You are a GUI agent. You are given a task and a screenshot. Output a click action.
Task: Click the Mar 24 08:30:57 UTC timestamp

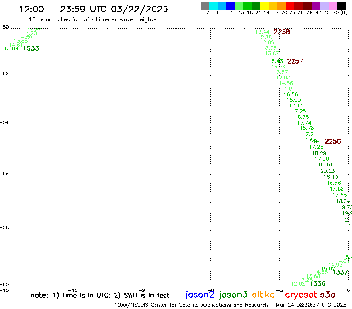311,305
